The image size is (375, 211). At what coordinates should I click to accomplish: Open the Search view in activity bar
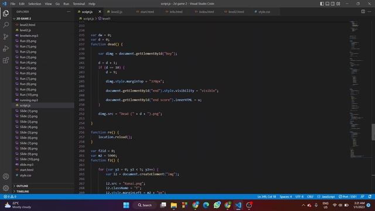(6, 25)
